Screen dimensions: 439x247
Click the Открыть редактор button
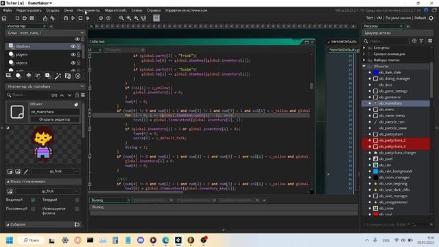point(55,119)
